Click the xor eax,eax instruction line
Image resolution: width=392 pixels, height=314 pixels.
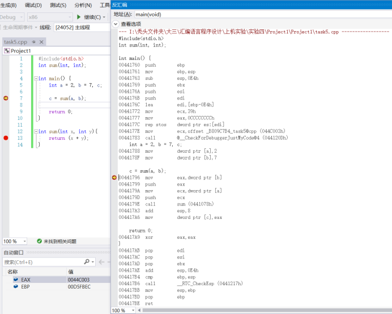157,238
